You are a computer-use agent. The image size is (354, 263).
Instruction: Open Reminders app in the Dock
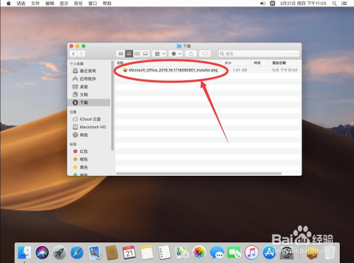click(x=164, y=252)
